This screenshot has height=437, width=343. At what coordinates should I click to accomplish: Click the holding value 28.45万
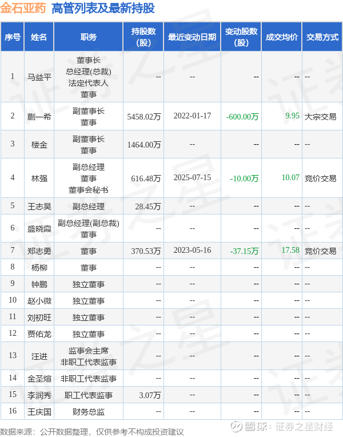147,206
